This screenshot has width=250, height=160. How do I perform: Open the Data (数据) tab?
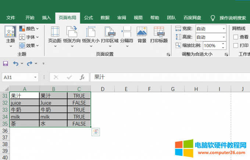[x=105, y=18]
